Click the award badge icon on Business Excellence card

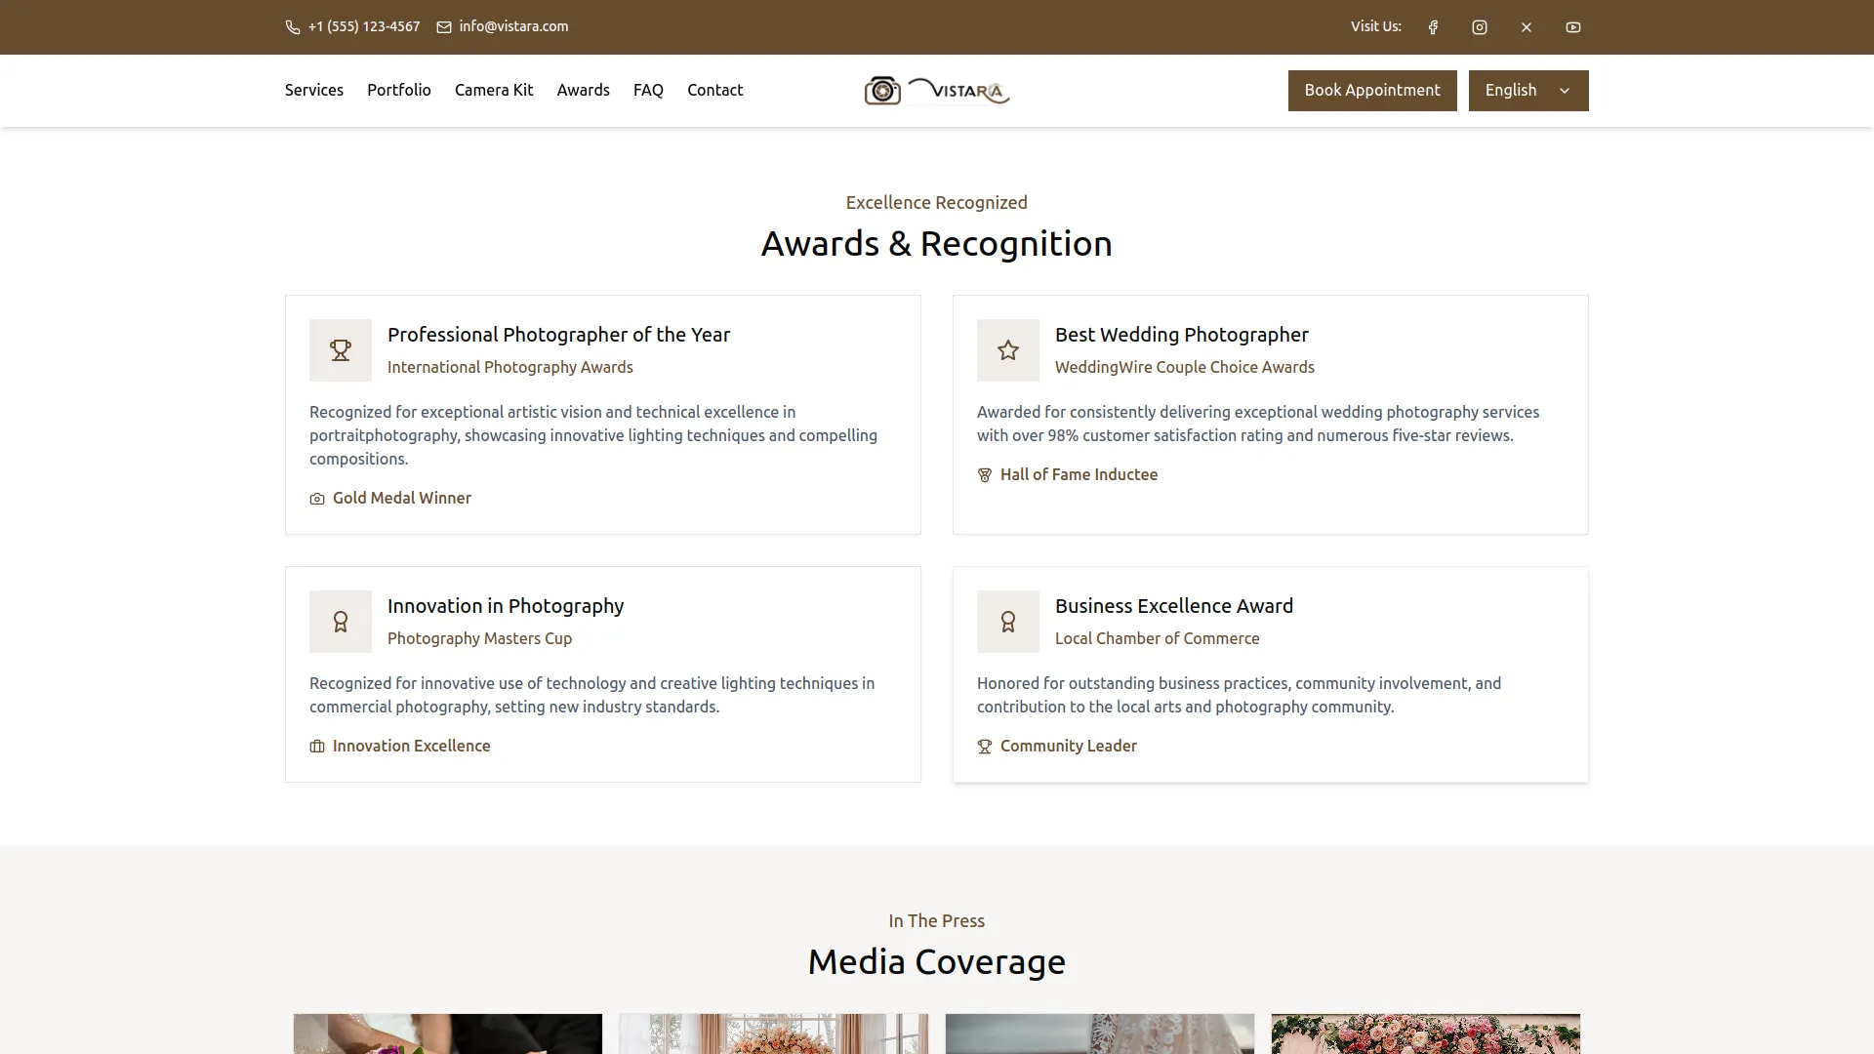click(1007, 622)
